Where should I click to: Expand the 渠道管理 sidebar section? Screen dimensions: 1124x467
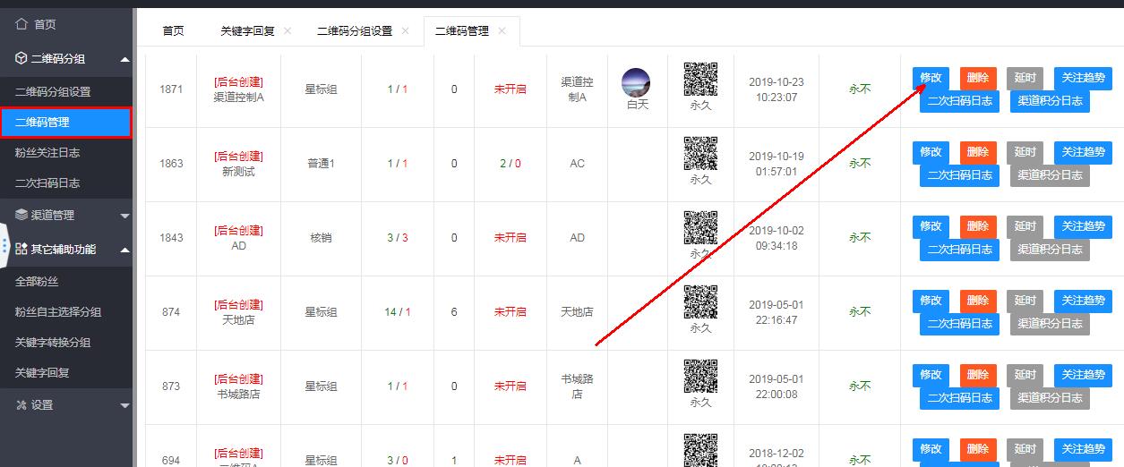66,215
